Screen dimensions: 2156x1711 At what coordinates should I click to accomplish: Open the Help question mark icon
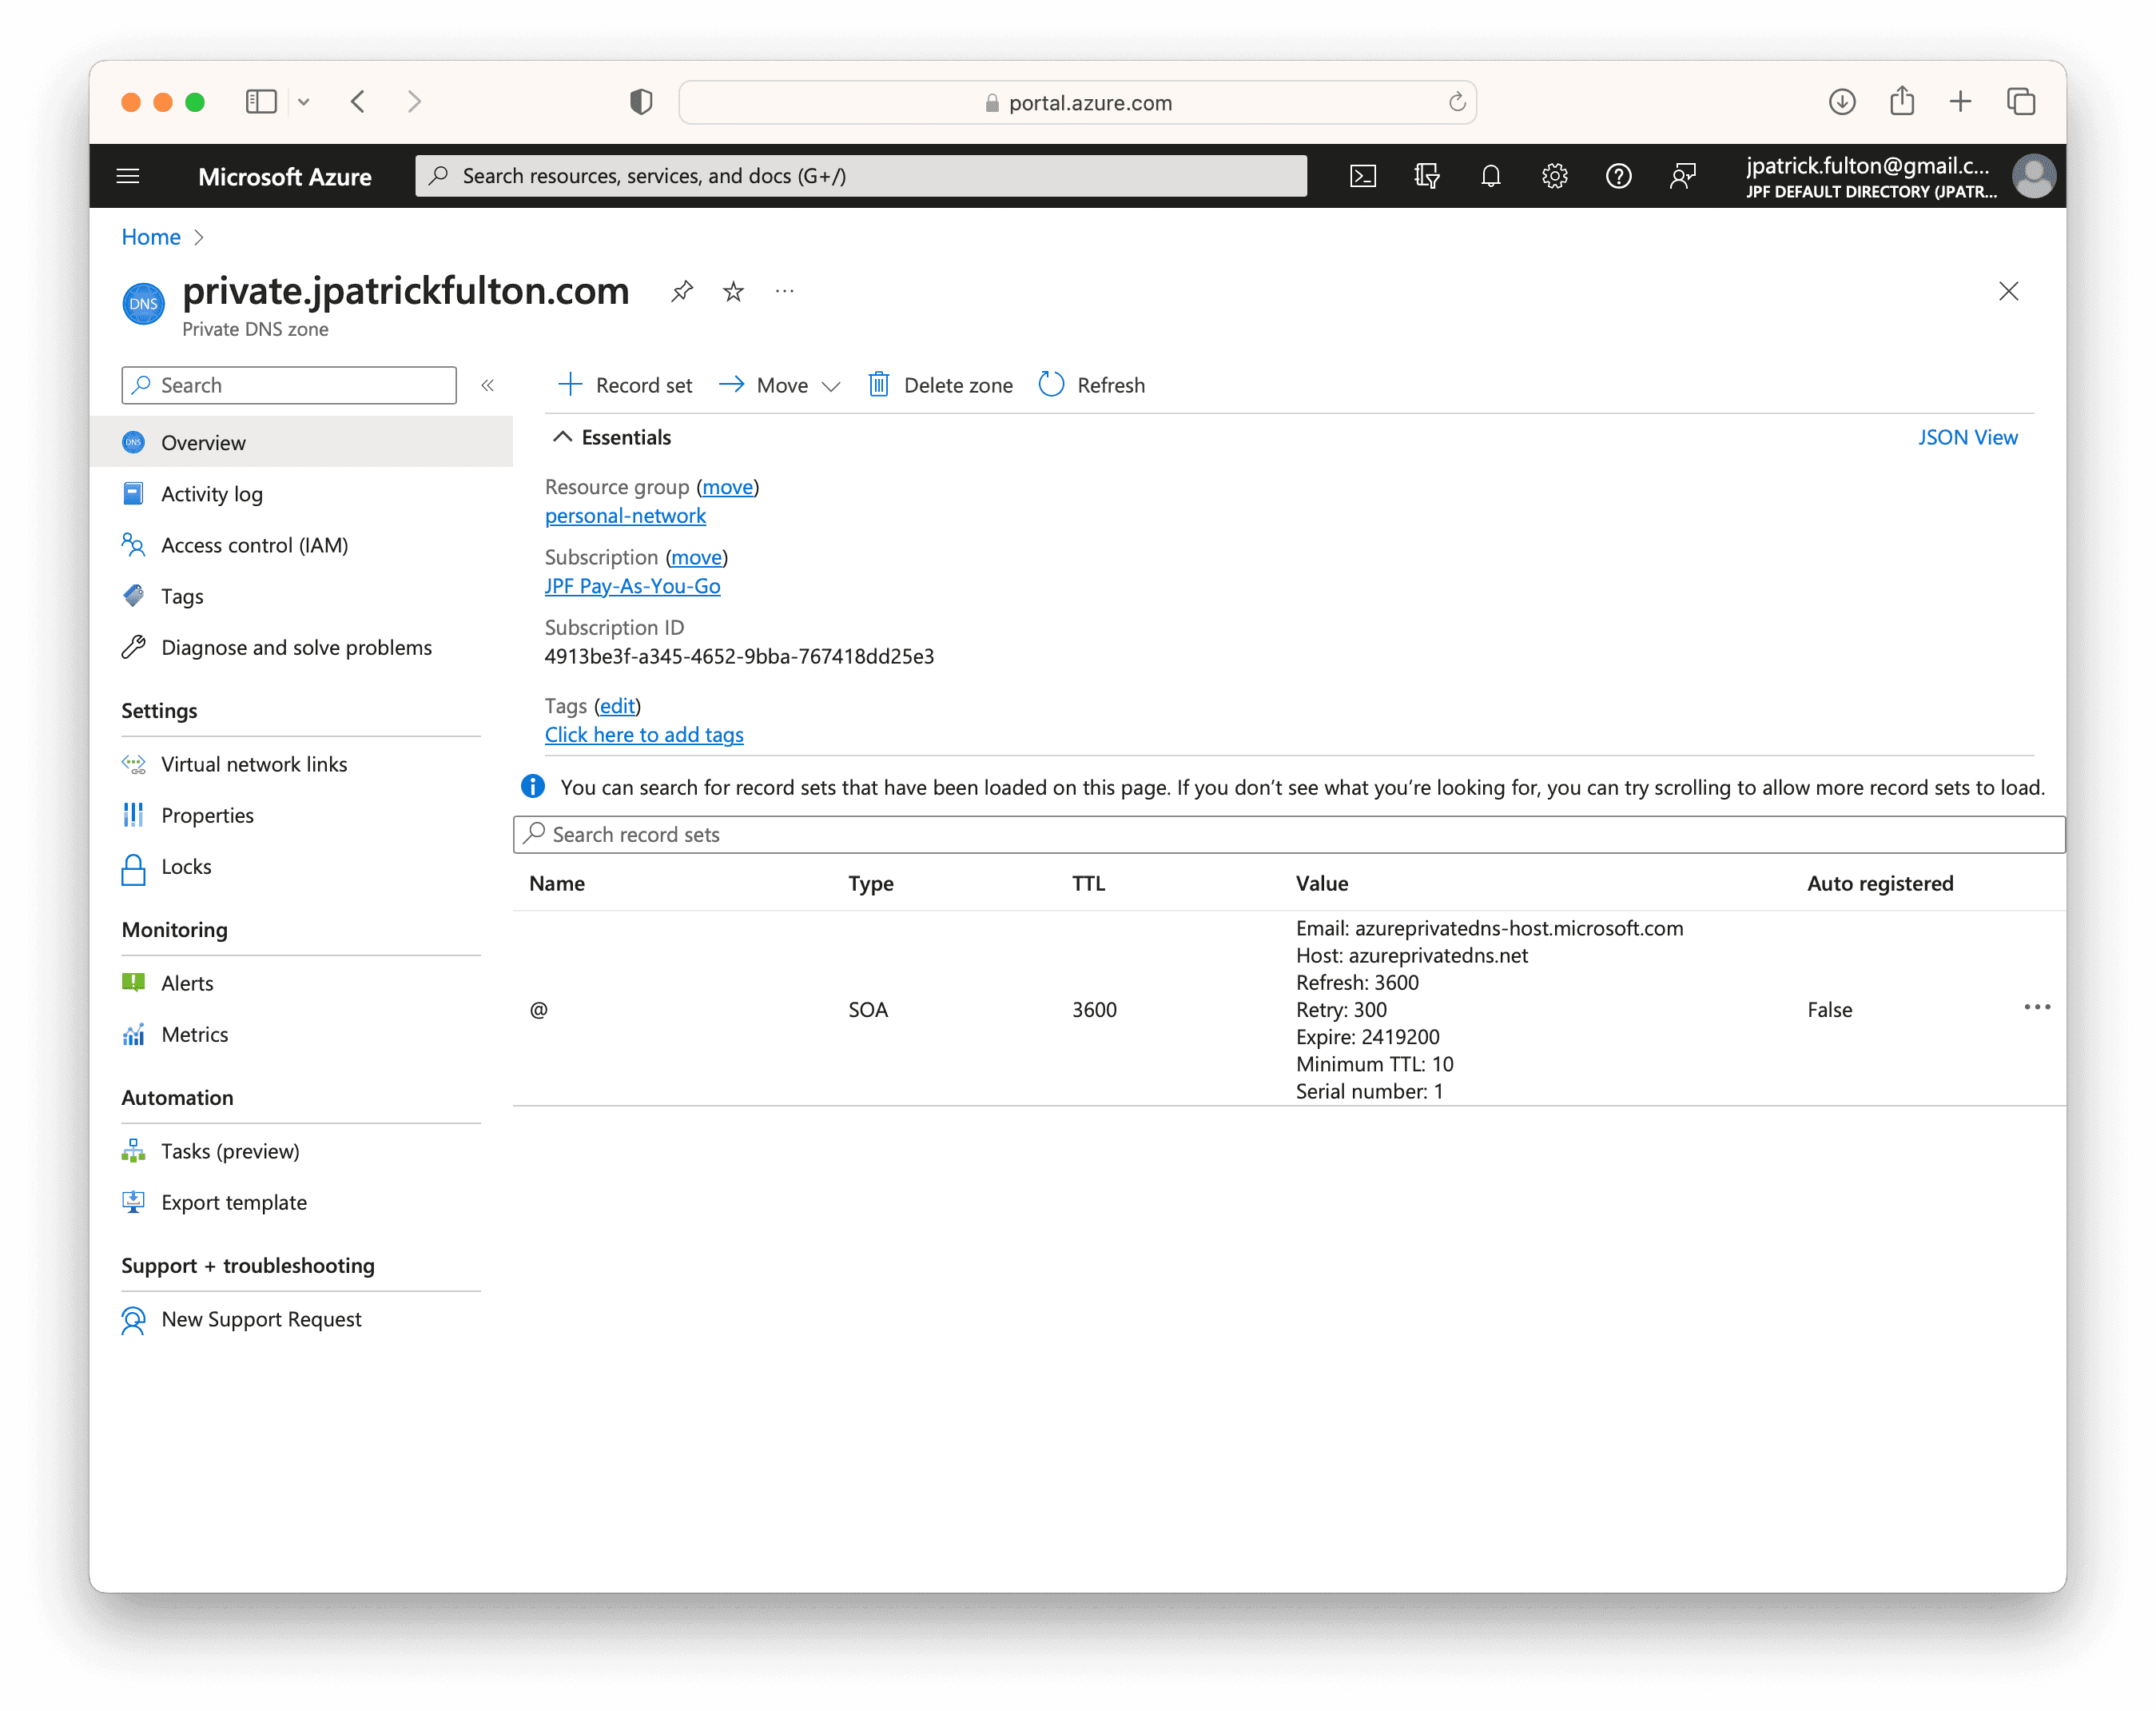point(1618,176)
